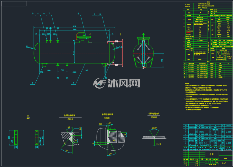Screen dimensions: 233x167
Task: Click nozzle label g near level gauge
Action: tap(120, 34)
